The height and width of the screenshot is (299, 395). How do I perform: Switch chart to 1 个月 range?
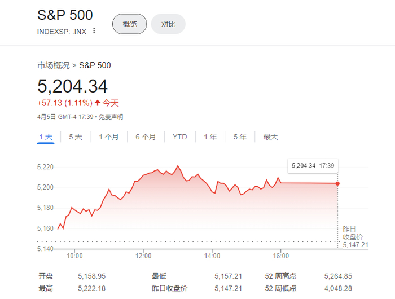(109, 137)
